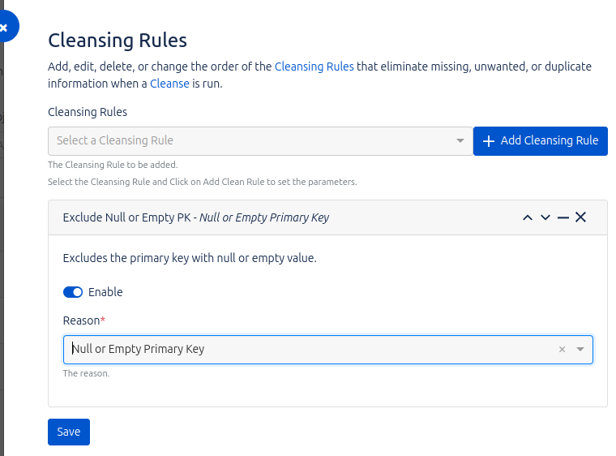
Task: Click the Select a Cleansing Rule combo box
Action: [251, 141]
